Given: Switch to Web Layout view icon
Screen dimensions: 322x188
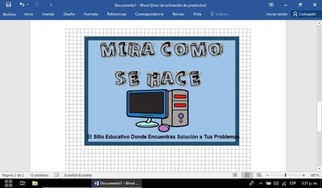Looking at the screenshot, I should (x=259, y=175).
